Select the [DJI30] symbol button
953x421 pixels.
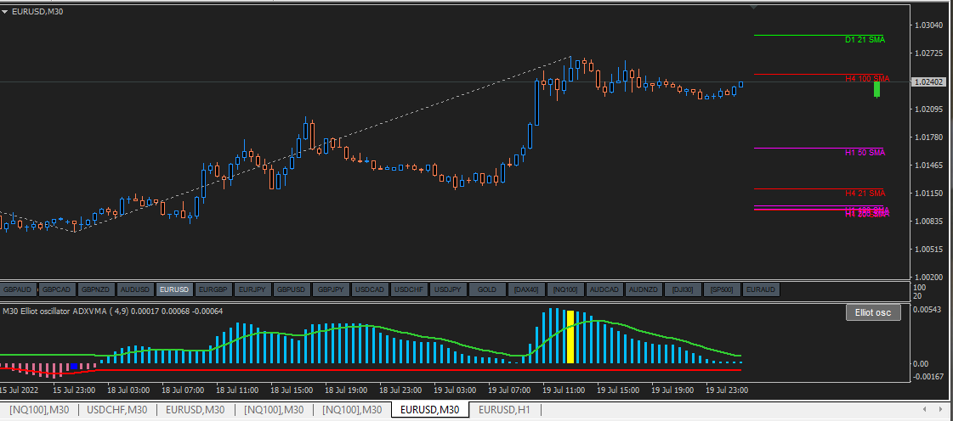(x=683, y=290)
